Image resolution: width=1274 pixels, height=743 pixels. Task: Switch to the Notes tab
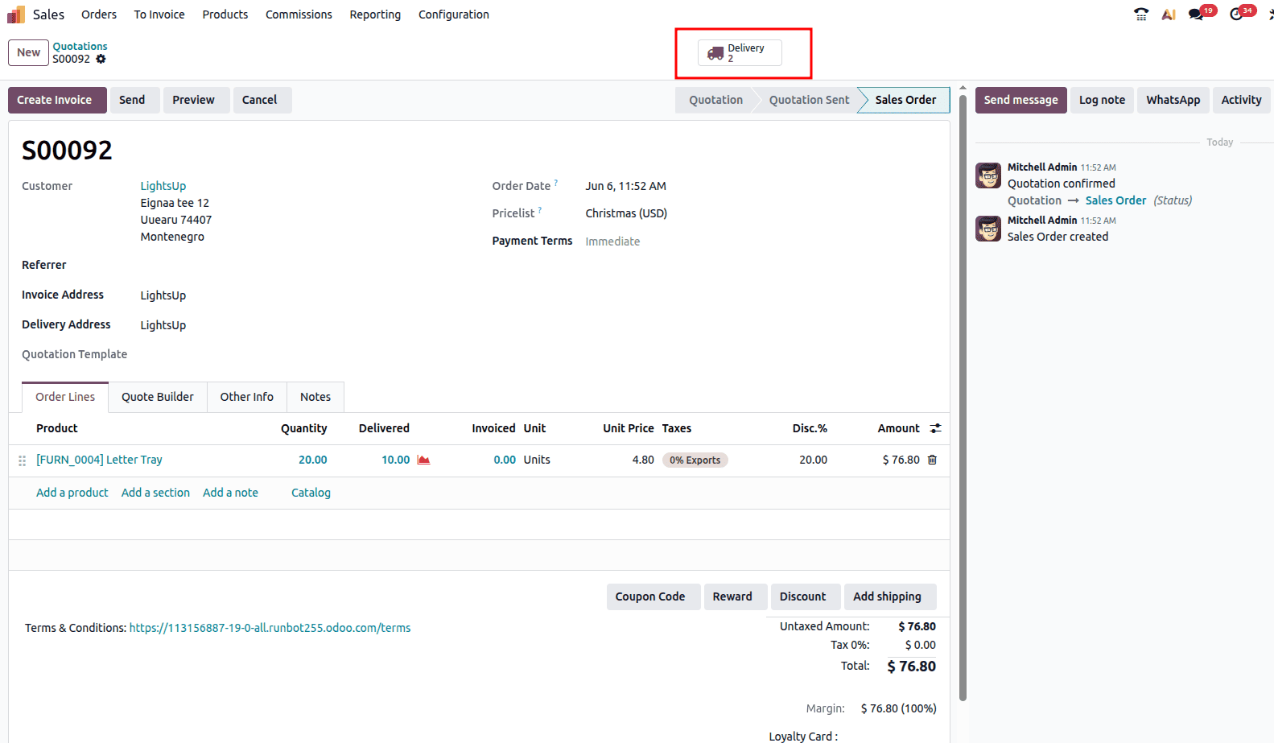coord(315,397)
